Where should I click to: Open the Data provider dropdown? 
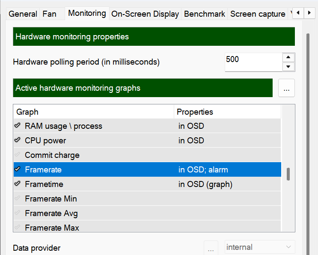click(260, 247)
